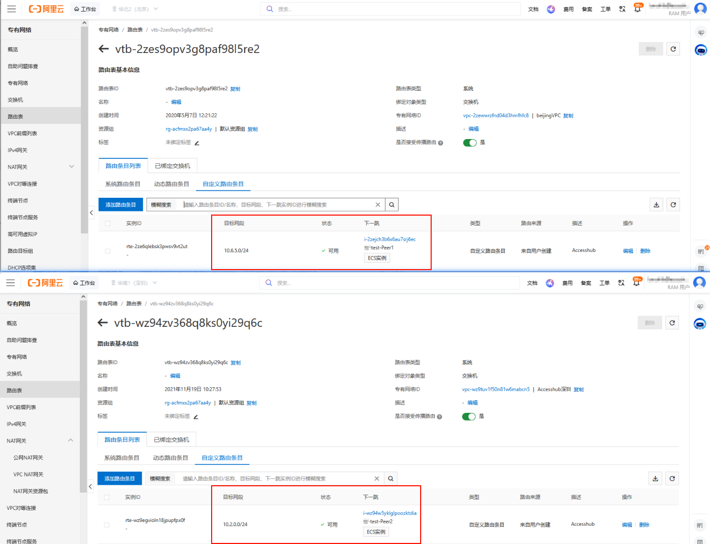Download the route entry list in the Beijing console
The height and width of the screenshot is (544, 710).
656,205
